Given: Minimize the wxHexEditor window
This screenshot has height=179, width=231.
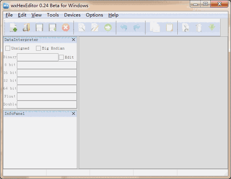Looking at the screenshot, I should coord(195,4).
